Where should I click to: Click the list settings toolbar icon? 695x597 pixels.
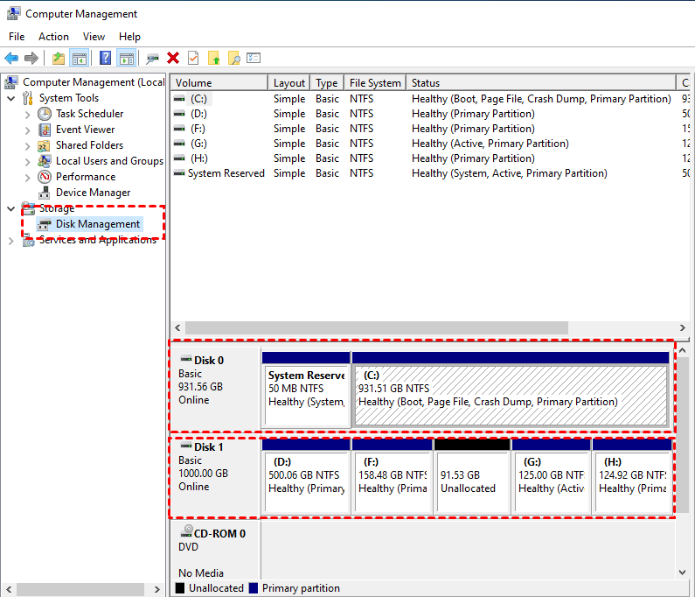pyautogui.click(x=254, y=58)
